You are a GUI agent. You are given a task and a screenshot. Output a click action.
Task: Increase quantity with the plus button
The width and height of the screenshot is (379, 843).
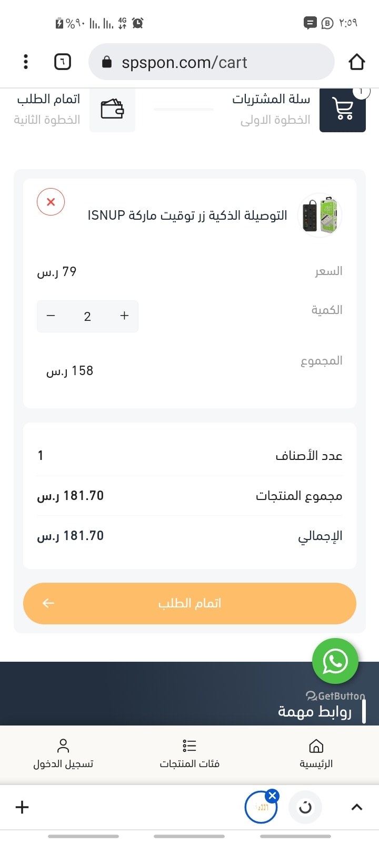(x=124, y=316)
